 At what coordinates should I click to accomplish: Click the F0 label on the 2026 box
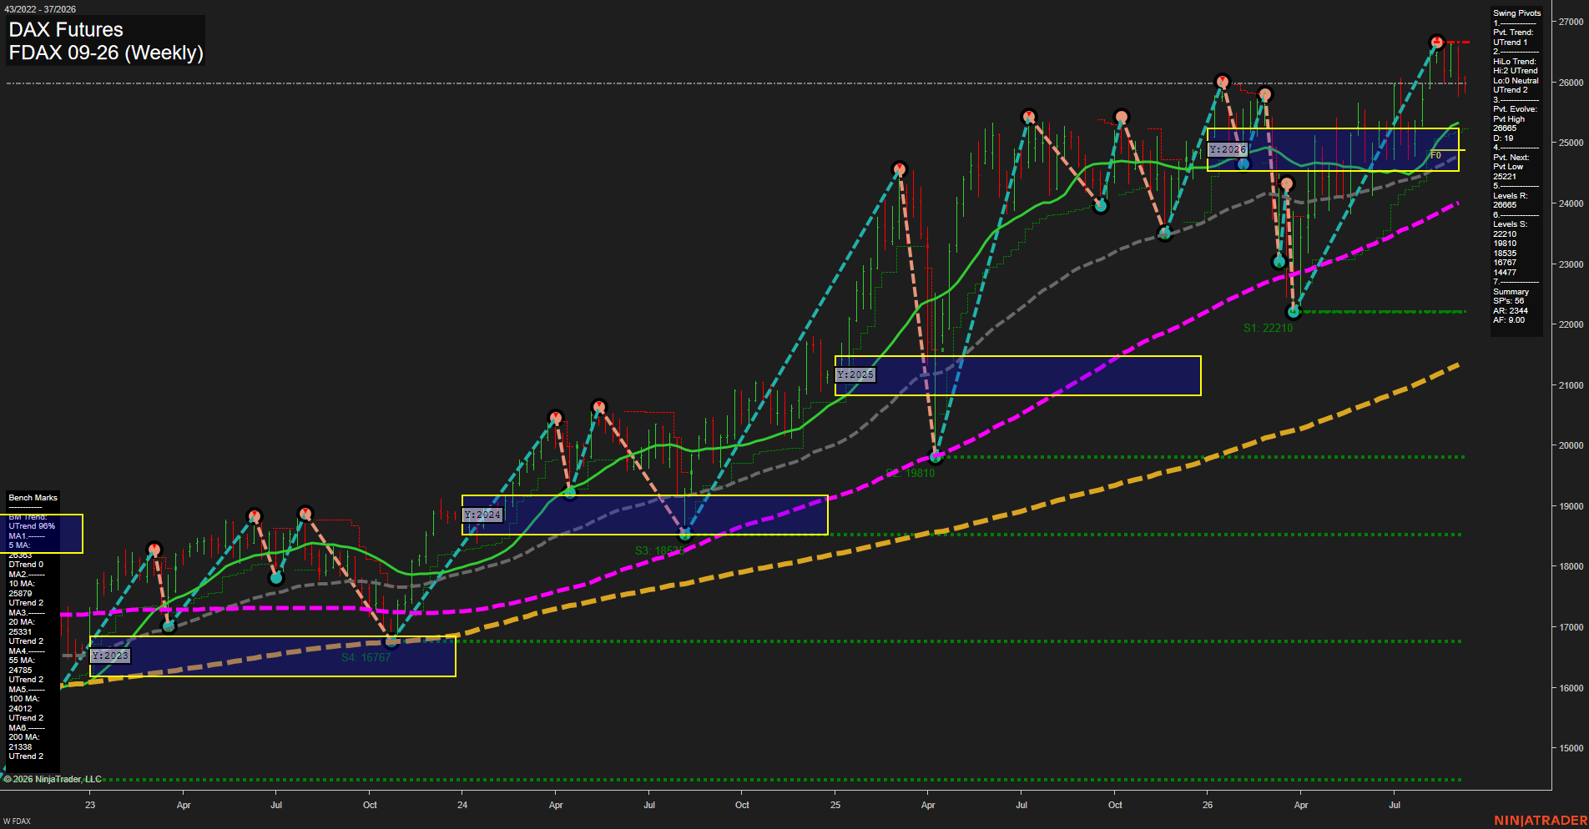pyautogui.click(x=1435, y=156)
